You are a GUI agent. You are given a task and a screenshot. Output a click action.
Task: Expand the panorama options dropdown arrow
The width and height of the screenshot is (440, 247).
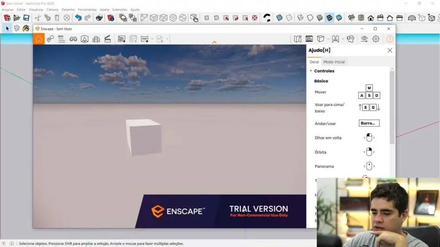point(344,39)
